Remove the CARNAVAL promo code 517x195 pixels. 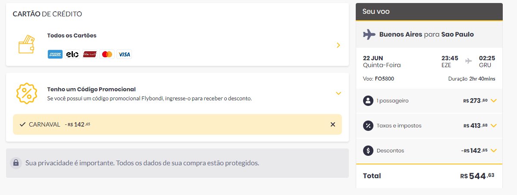[x=333, y=124]
